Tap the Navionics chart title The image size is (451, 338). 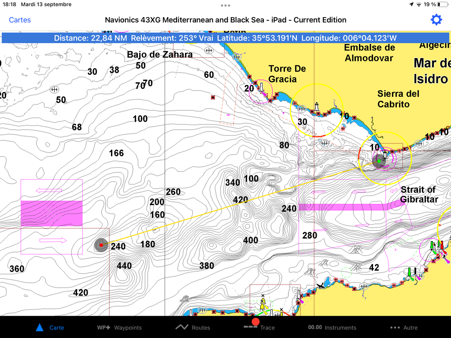[225, 20]
